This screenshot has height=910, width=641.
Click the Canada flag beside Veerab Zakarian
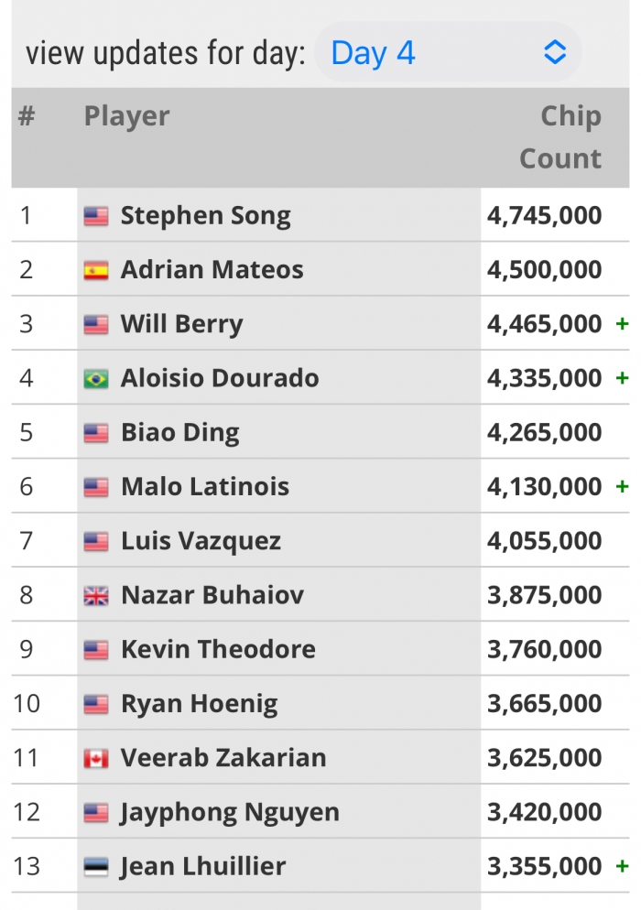96,759
